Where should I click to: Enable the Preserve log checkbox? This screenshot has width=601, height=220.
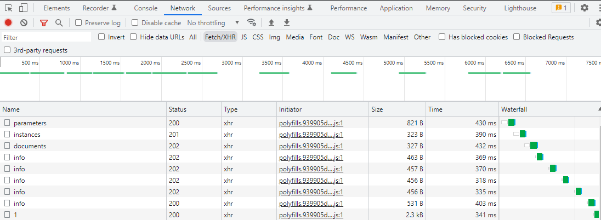click(x=78, y=23)
